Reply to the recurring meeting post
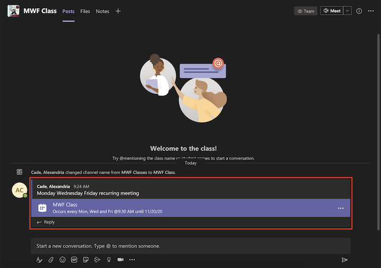Image resolution: width=381 pixels, height=268 pixels. pos(46,222)
